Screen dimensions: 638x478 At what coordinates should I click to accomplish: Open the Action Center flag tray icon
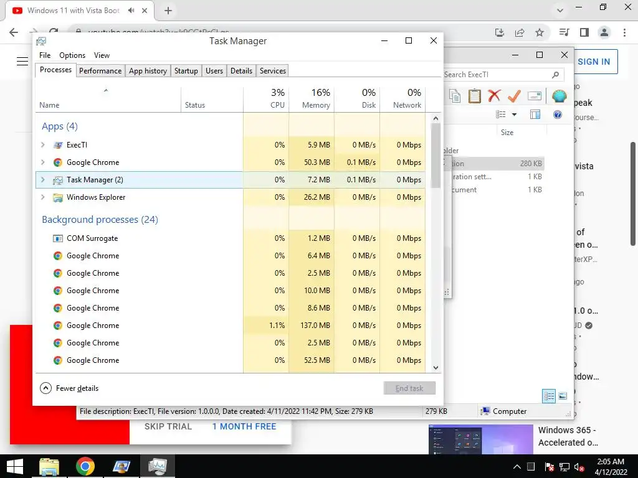click(x=549, y=467)
